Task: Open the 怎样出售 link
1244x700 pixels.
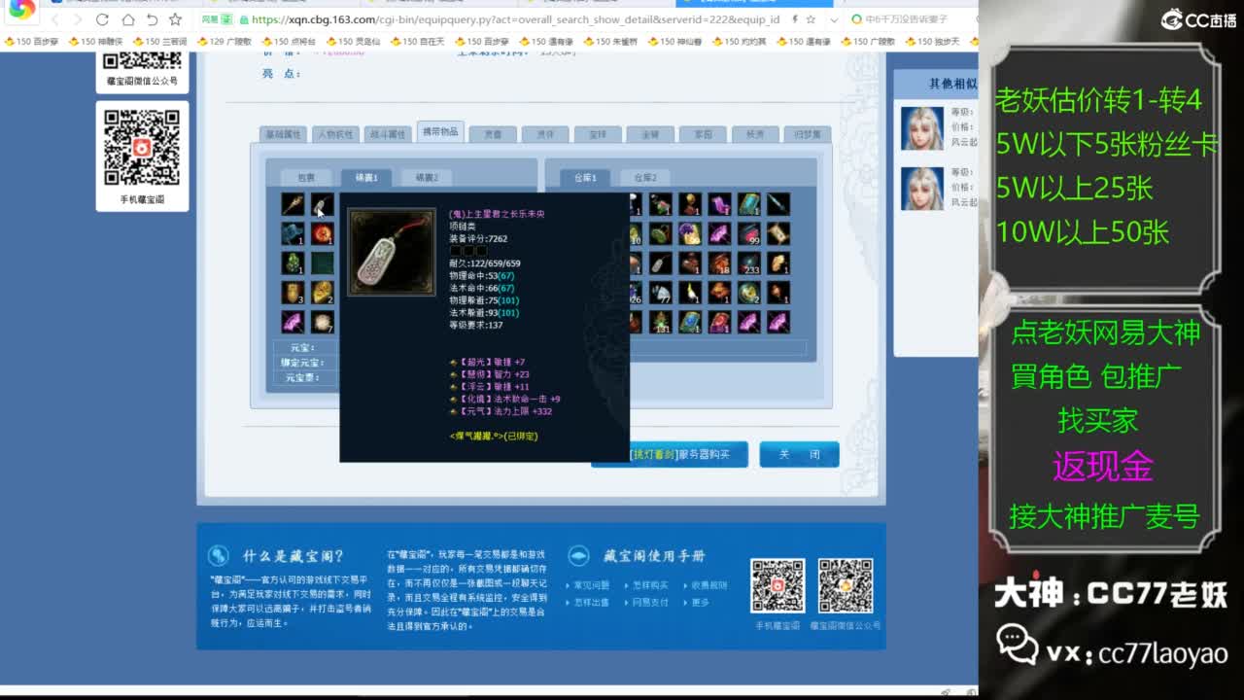Action: click(x=592, y=603)
